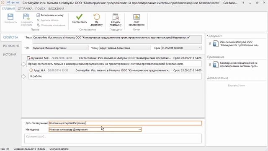Viewport: 268px width, 151px height.
Task: Click the Статус: В работе status bar entry
Action: point(59,149)
